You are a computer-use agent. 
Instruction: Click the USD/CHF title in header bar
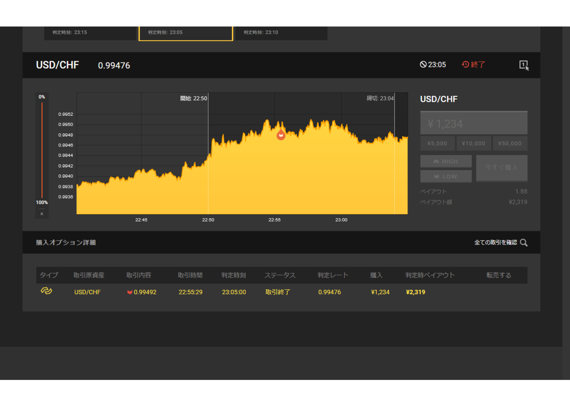(x=57, y=65)
